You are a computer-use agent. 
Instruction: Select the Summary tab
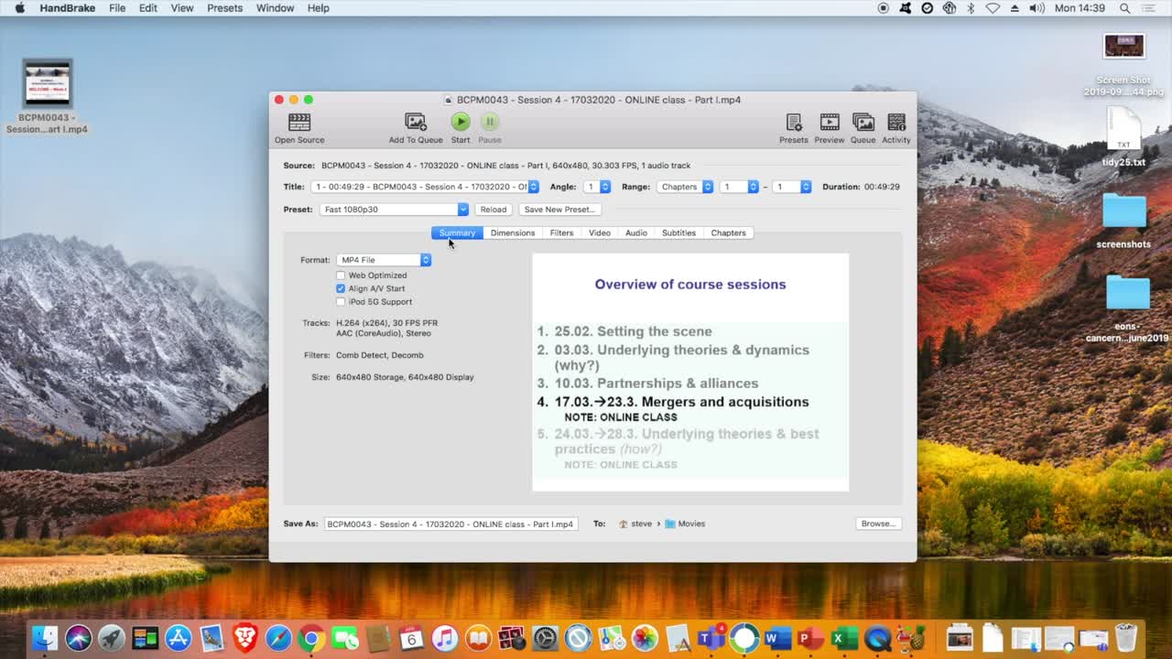[457, 232]
